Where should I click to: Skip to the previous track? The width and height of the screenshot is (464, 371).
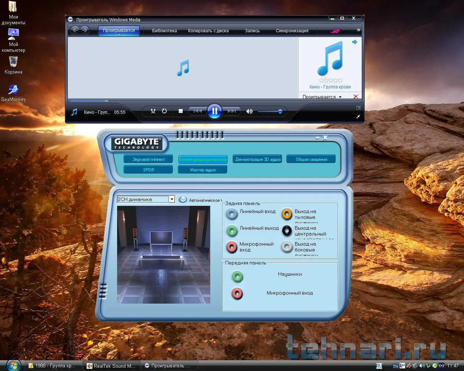click(x=198, y=111)
